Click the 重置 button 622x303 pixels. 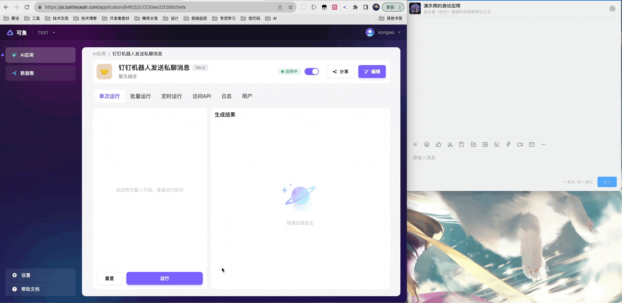click(109, 278)
